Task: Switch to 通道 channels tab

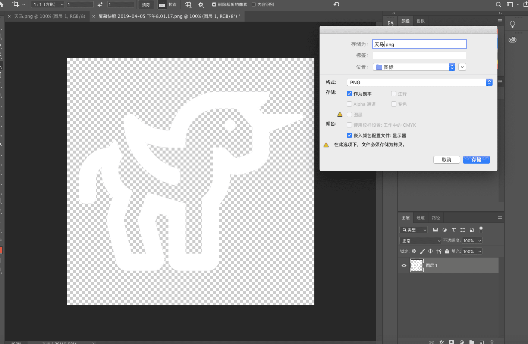Action: 421,218
